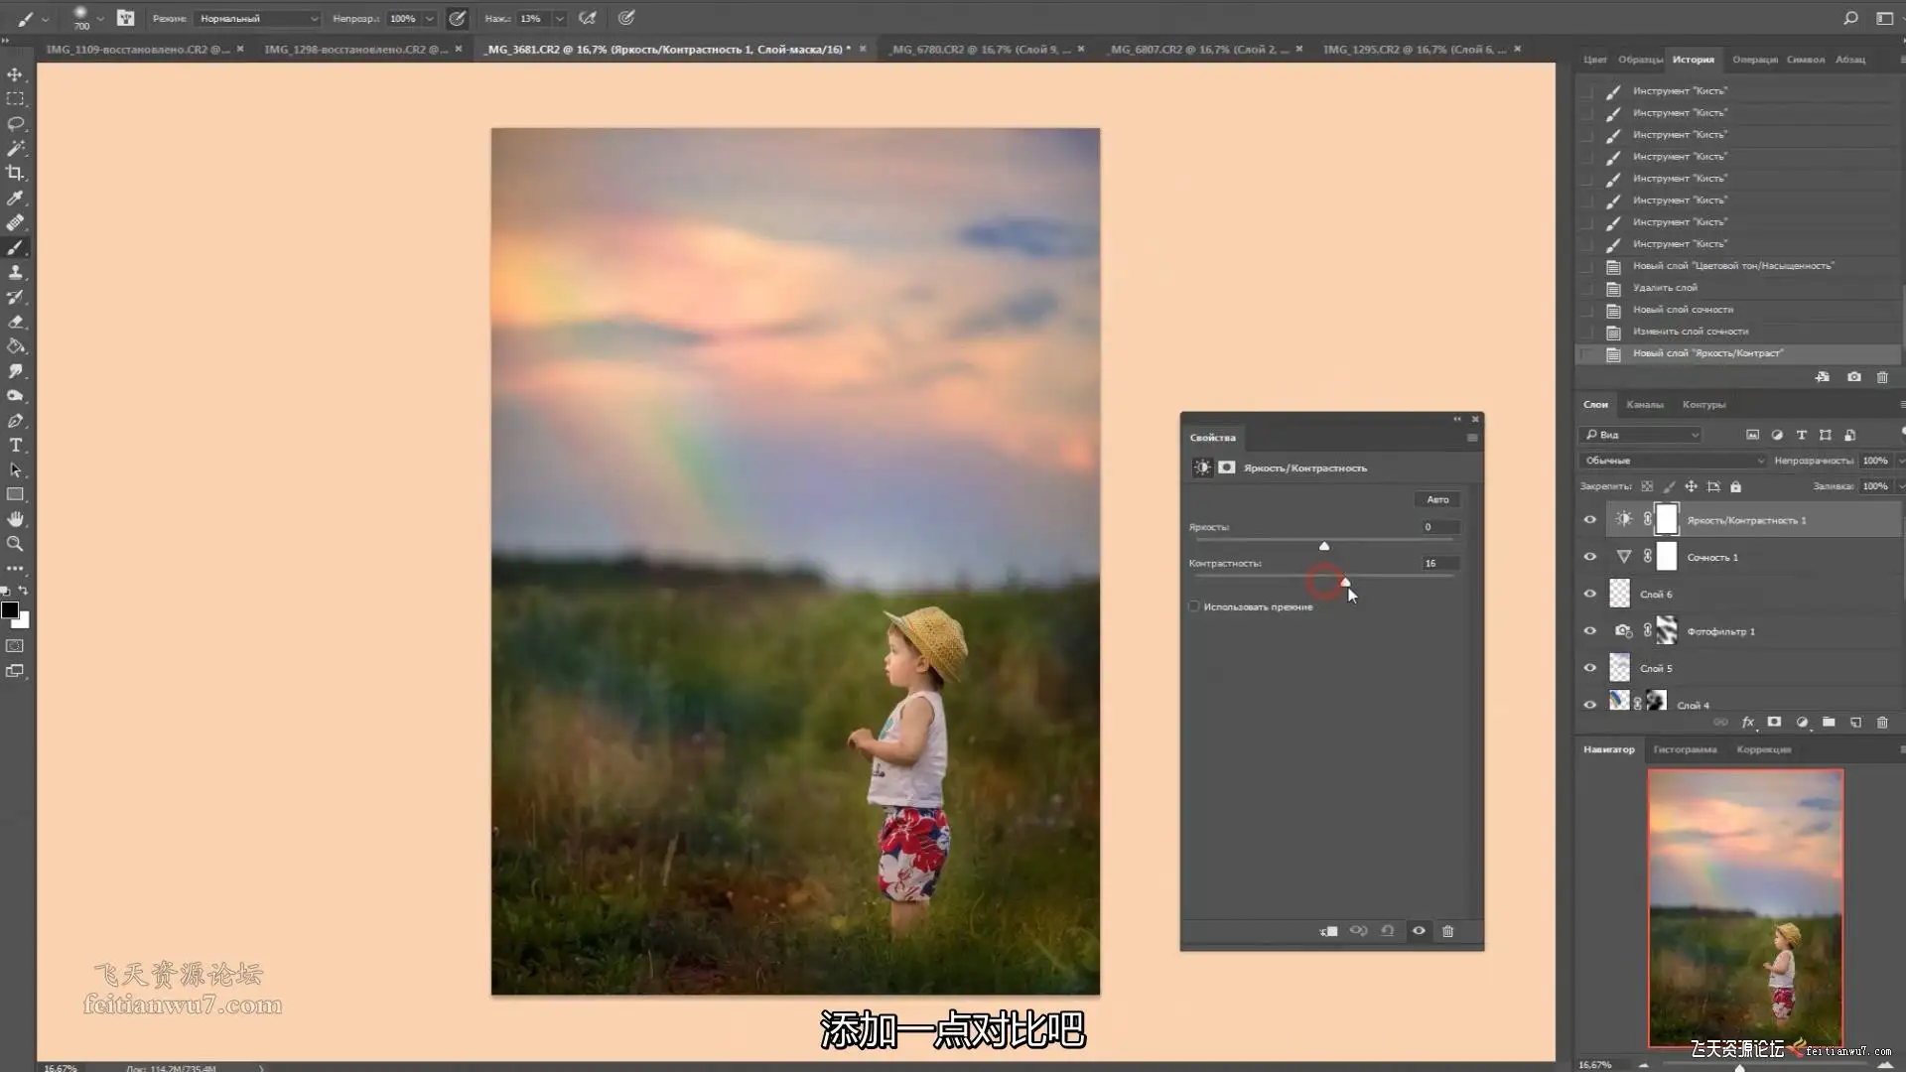Hide the Сочность 1 layer
1906x1072 pixels.
(1589, 557)
